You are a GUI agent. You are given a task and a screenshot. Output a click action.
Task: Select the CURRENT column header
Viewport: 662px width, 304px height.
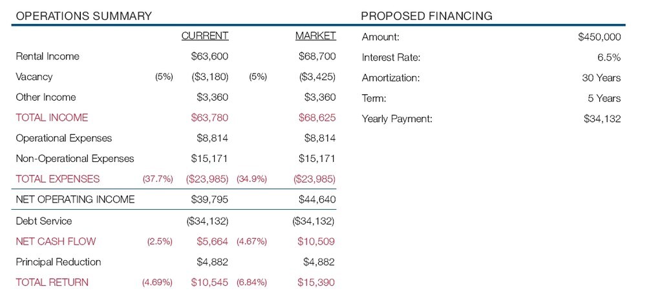(x=205, y=35)
